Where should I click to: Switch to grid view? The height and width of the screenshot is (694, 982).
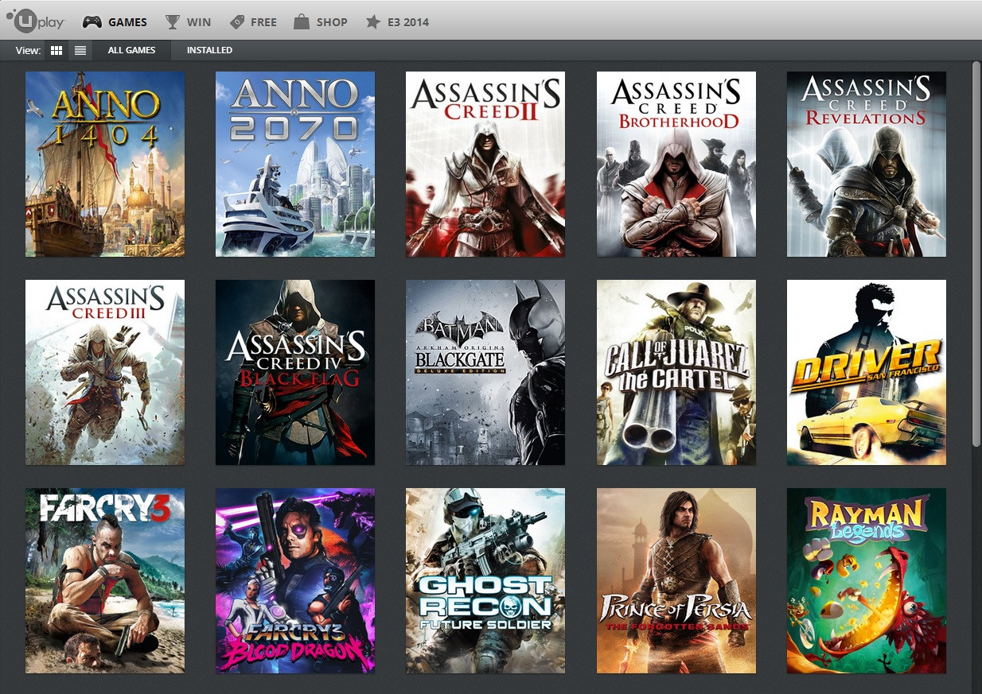tap(57, 50)
